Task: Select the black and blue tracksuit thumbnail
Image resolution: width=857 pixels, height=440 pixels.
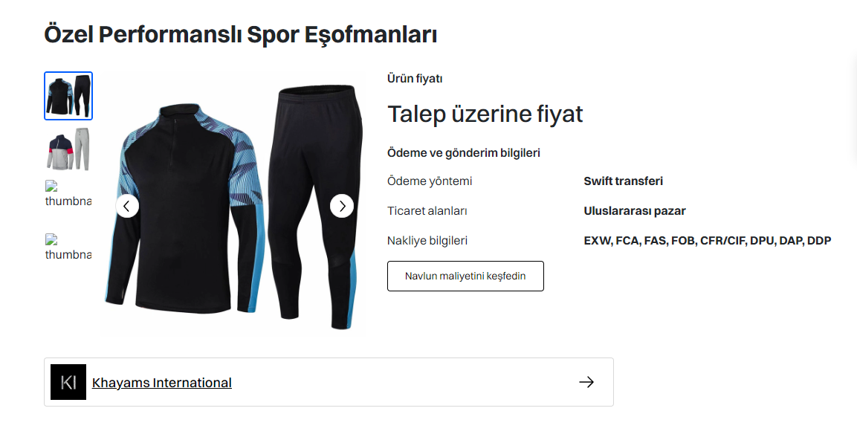Action: point(68,96)
